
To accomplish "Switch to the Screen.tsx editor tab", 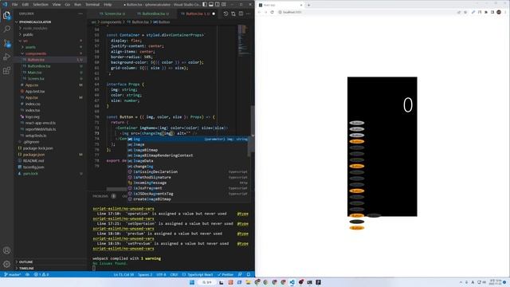I will coord(112,14).
